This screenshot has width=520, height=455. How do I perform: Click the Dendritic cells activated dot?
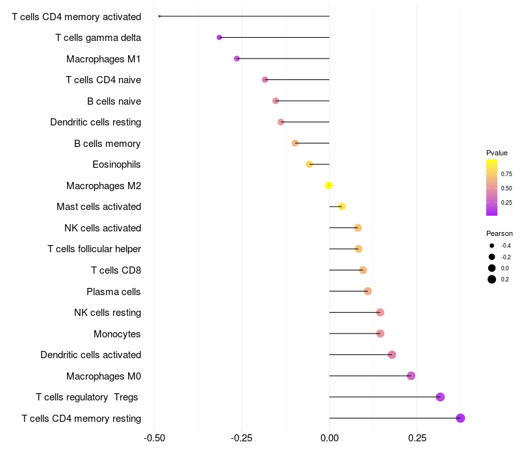click(x=392, y=354)
